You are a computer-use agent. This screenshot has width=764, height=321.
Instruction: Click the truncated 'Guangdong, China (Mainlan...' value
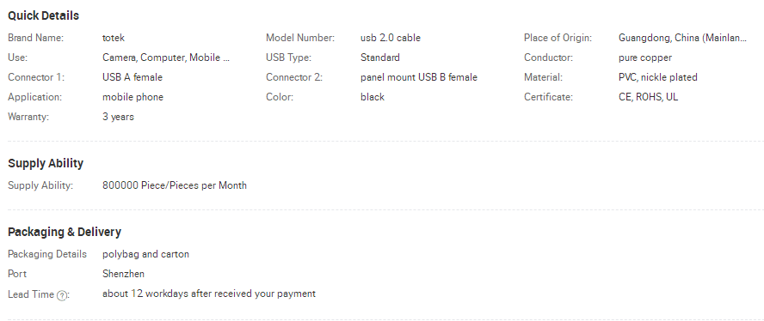682,38
